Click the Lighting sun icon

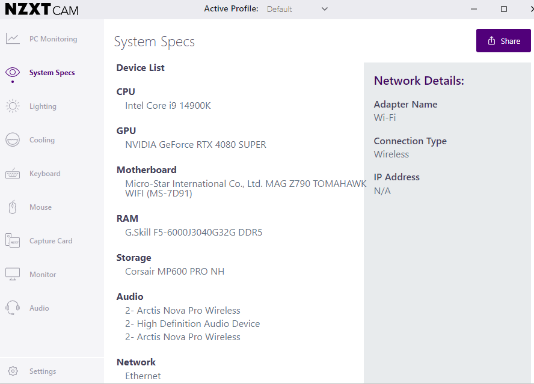point(13,106)
